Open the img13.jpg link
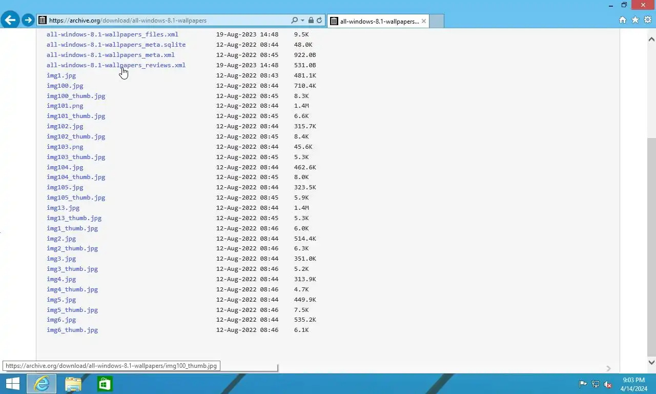Image resolution: width=656 pixels, height=394 pixels. (x=63, y=208)
